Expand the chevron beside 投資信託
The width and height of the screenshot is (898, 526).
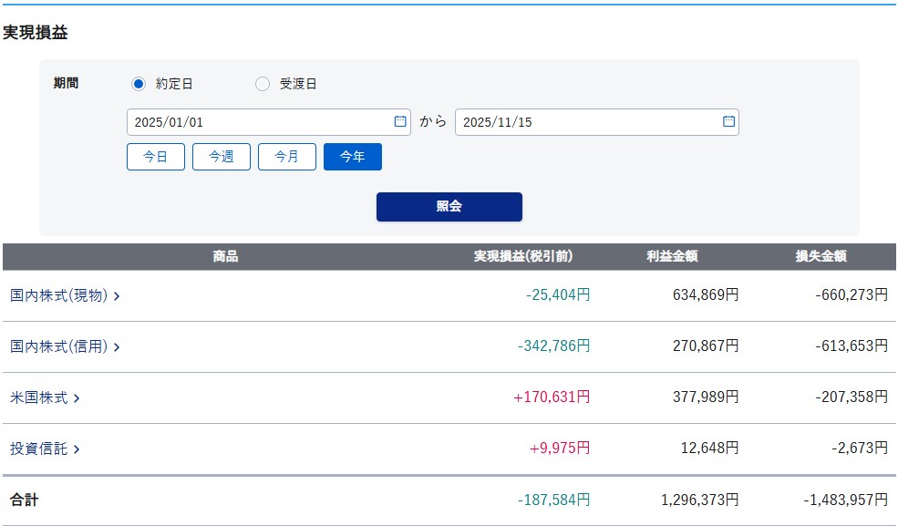pos(77,449)
